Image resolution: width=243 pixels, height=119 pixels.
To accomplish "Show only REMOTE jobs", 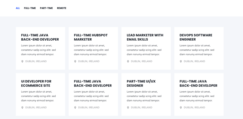I will click(62, 8).
